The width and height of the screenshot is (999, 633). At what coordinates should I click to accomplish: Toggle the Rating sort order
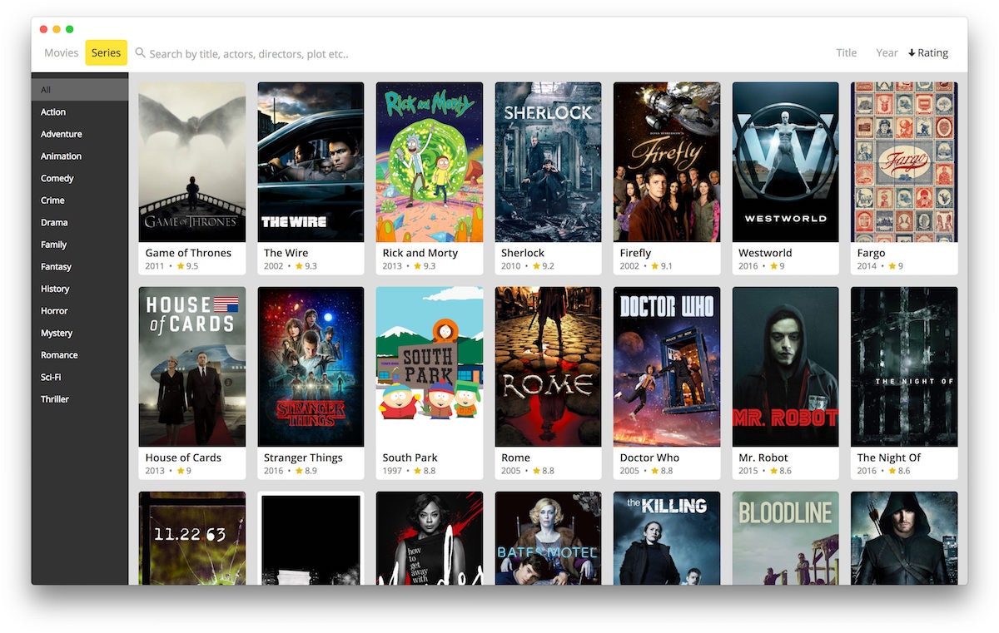(928, 52)
